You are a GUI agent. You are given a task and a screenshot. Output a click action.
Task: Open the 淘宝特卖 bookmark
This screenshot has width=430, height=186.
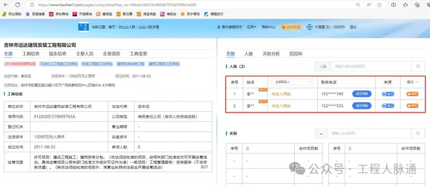pyautogui.click(x=147, y=14)
